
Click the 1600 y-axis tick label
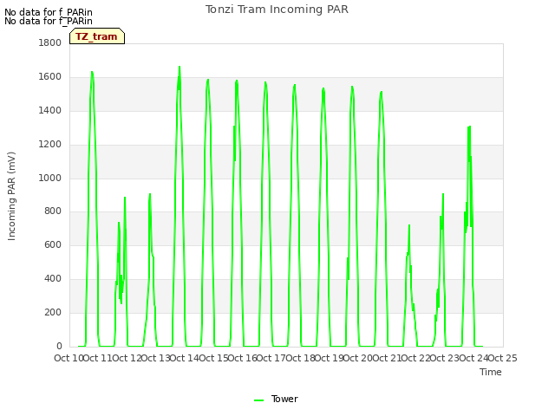[50, 77]
